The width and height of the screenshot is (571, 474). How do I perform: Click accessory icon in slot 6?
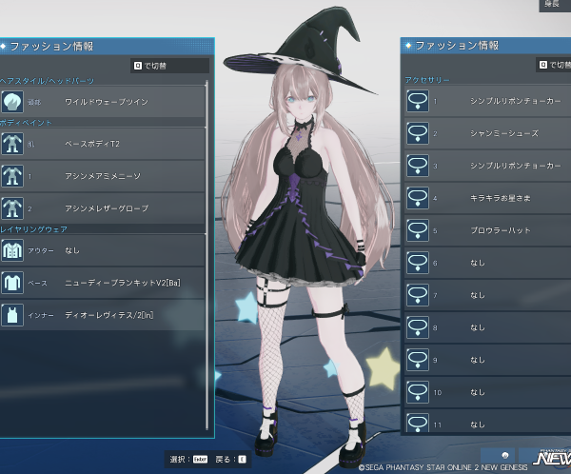pos(418,263)
